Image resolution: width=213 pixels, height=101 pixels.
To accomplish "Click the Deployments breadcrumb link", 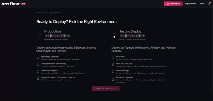I will pos(54,12).
